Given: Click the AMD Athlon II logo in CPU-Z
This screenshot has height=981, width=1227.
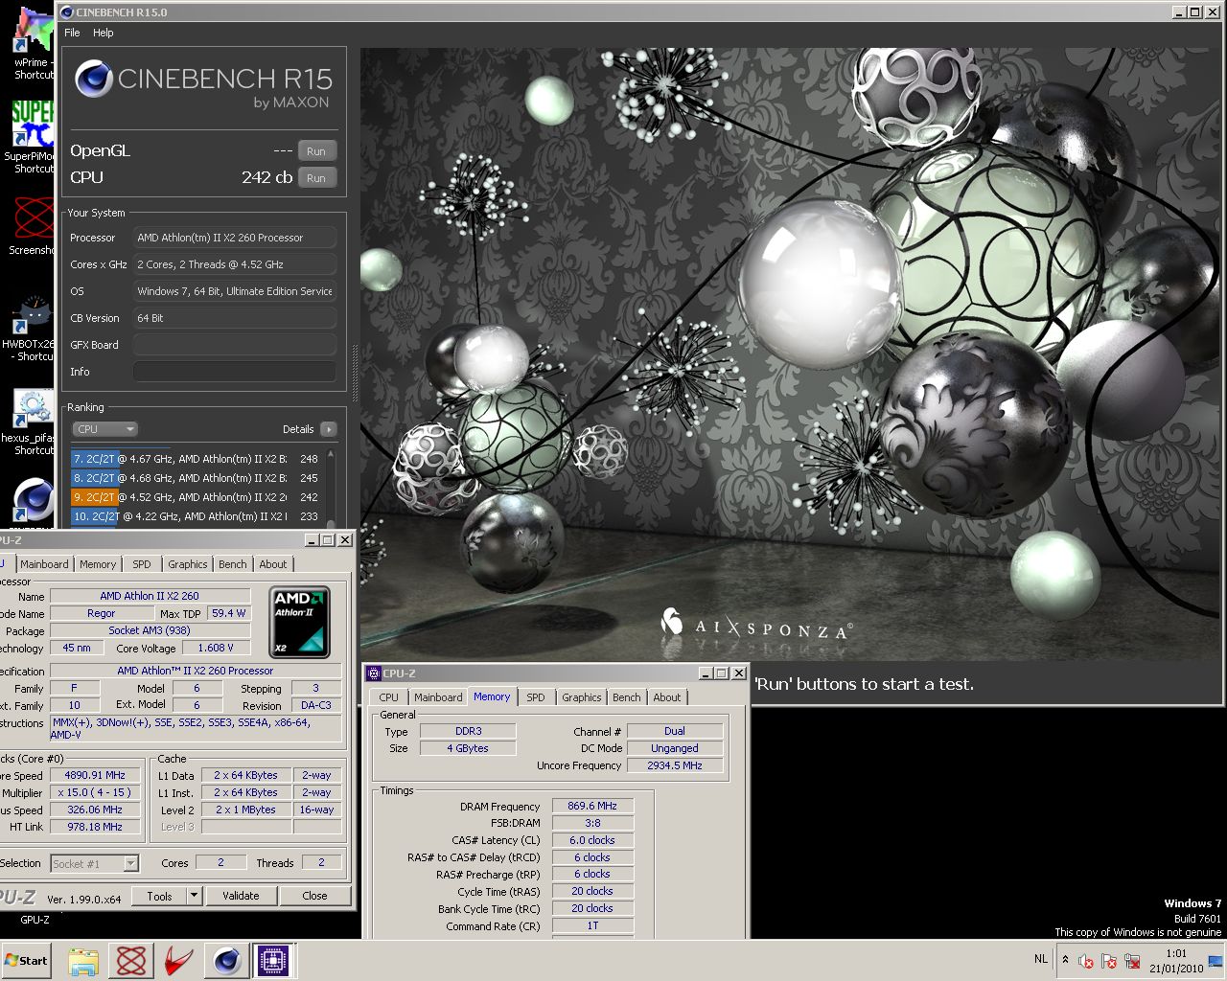Looking at the screenshot, I should tap(299, 621).
